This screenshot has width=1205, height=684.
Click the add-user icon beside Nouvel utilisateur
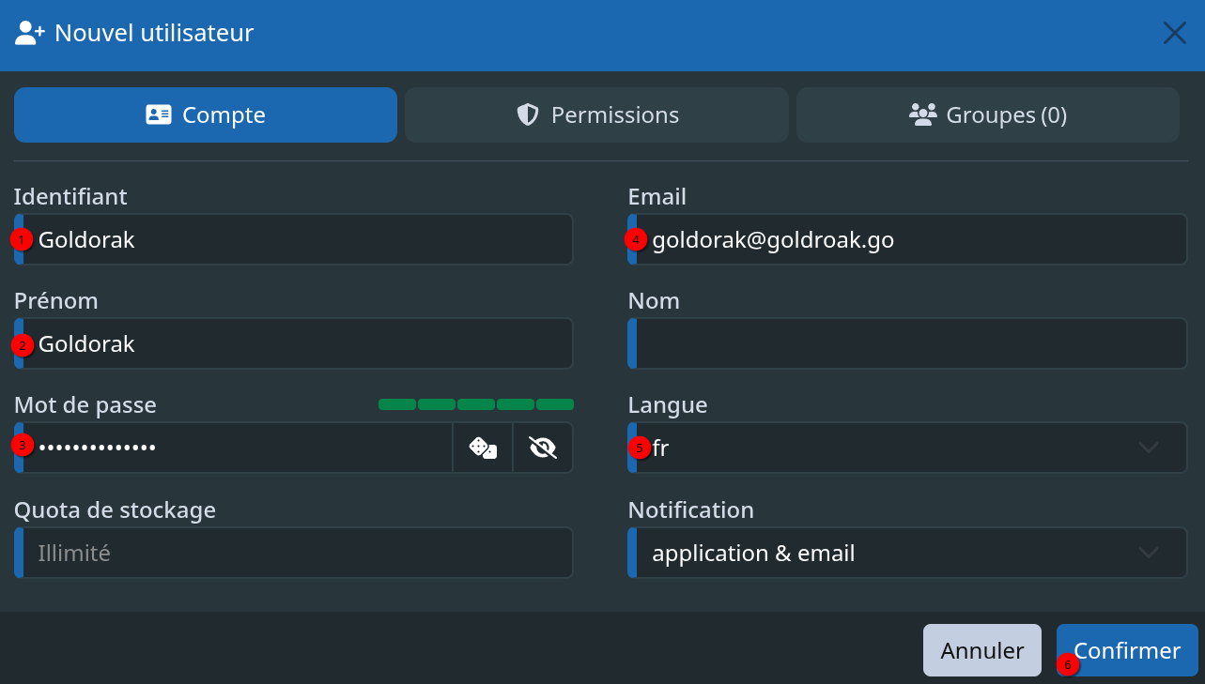click(x=30, y=34)
